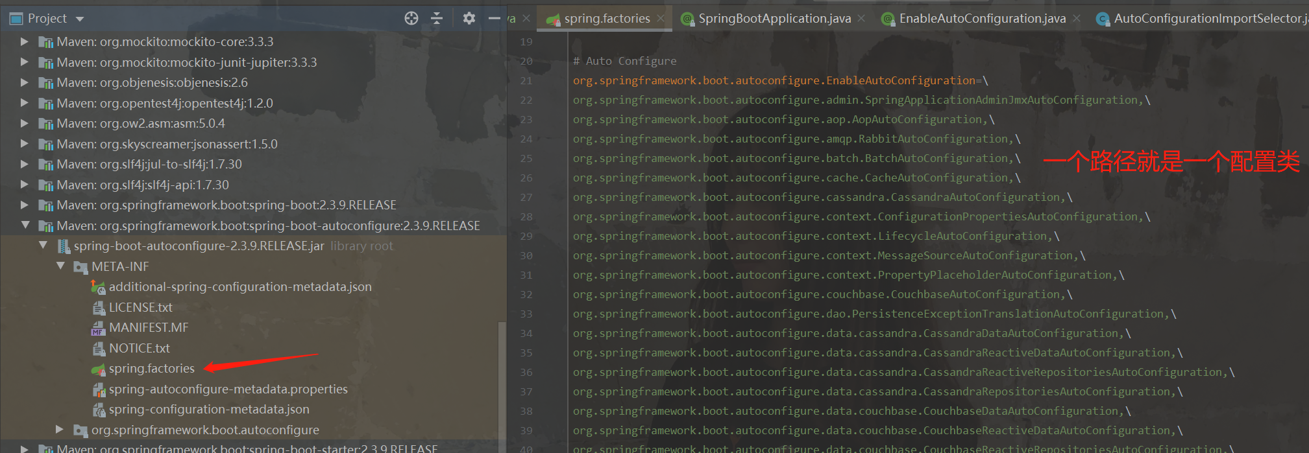Open the Project view dropdown
This screenshot has width=1309, height=453.
click(80, 19)
